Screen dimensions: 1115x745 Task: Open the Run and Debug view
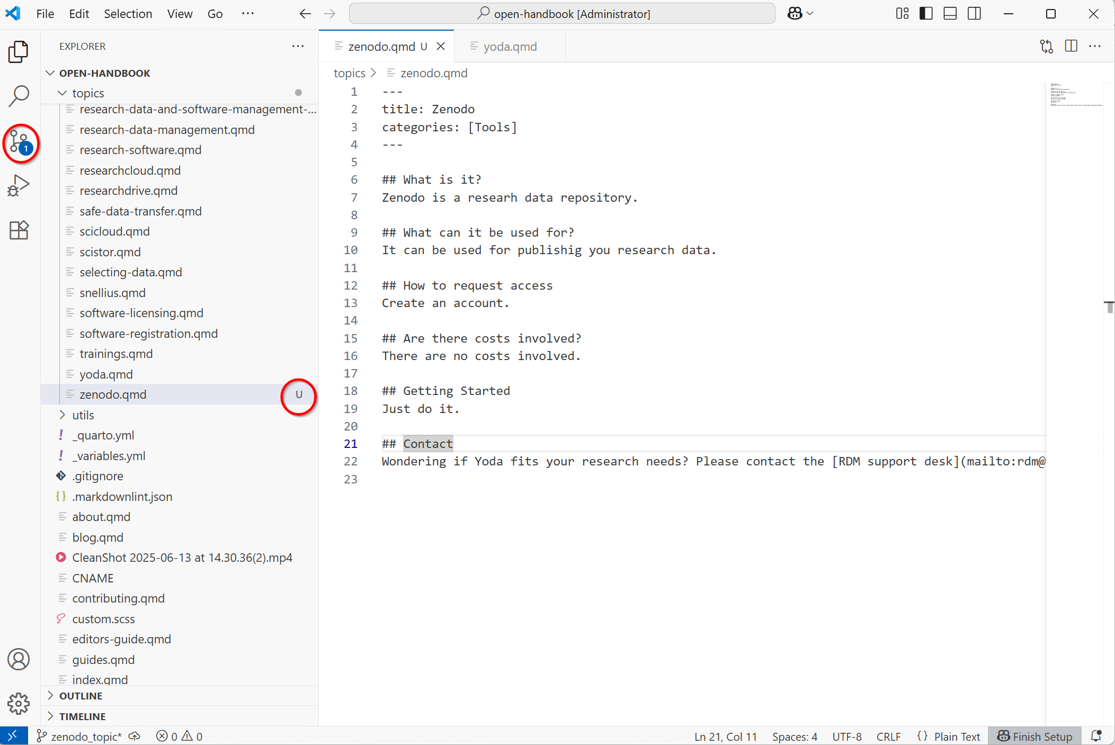[x=19, y=186]
